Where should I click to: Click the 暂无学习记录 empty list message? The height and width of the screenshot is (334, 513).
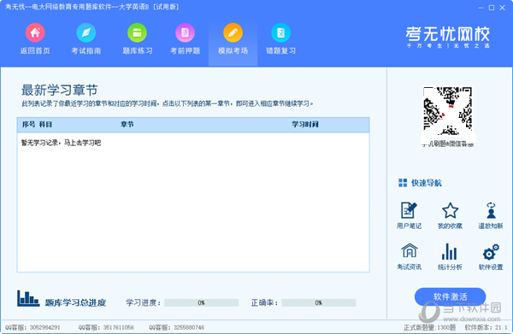pos(62,143)
